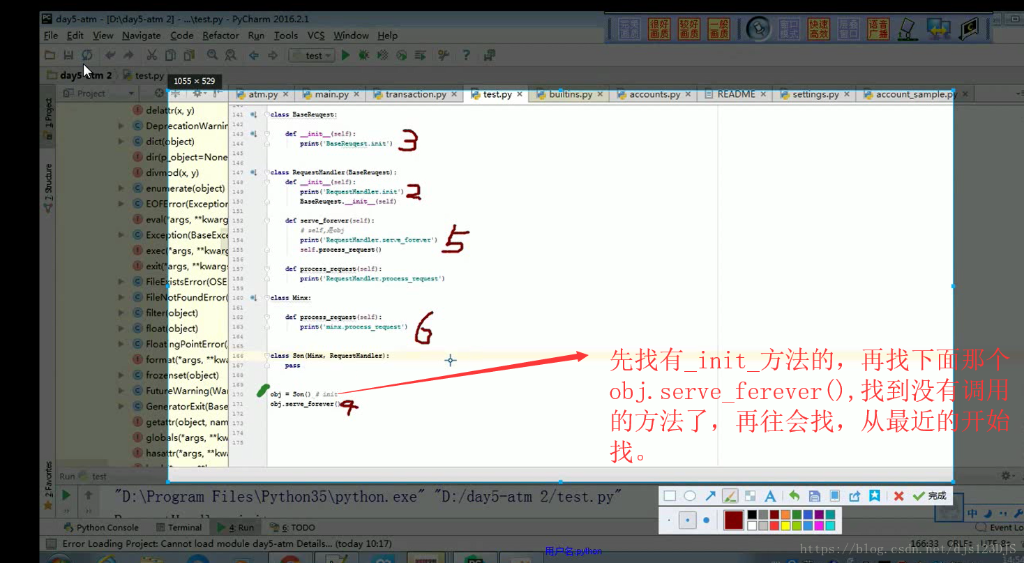Click the Find magnifier icon
Image resolution: width=1024 pixels, height=563 pixels.
coord(211,55)
